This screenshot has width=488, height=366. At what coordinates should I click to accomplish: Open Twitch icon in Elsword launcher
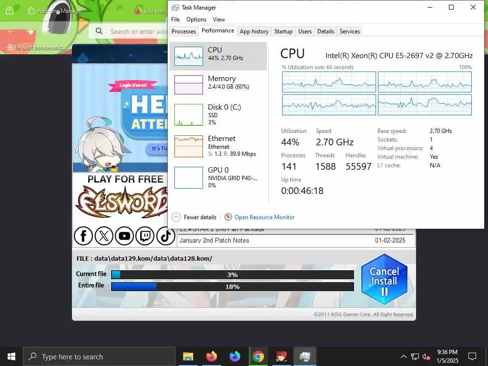145,236
